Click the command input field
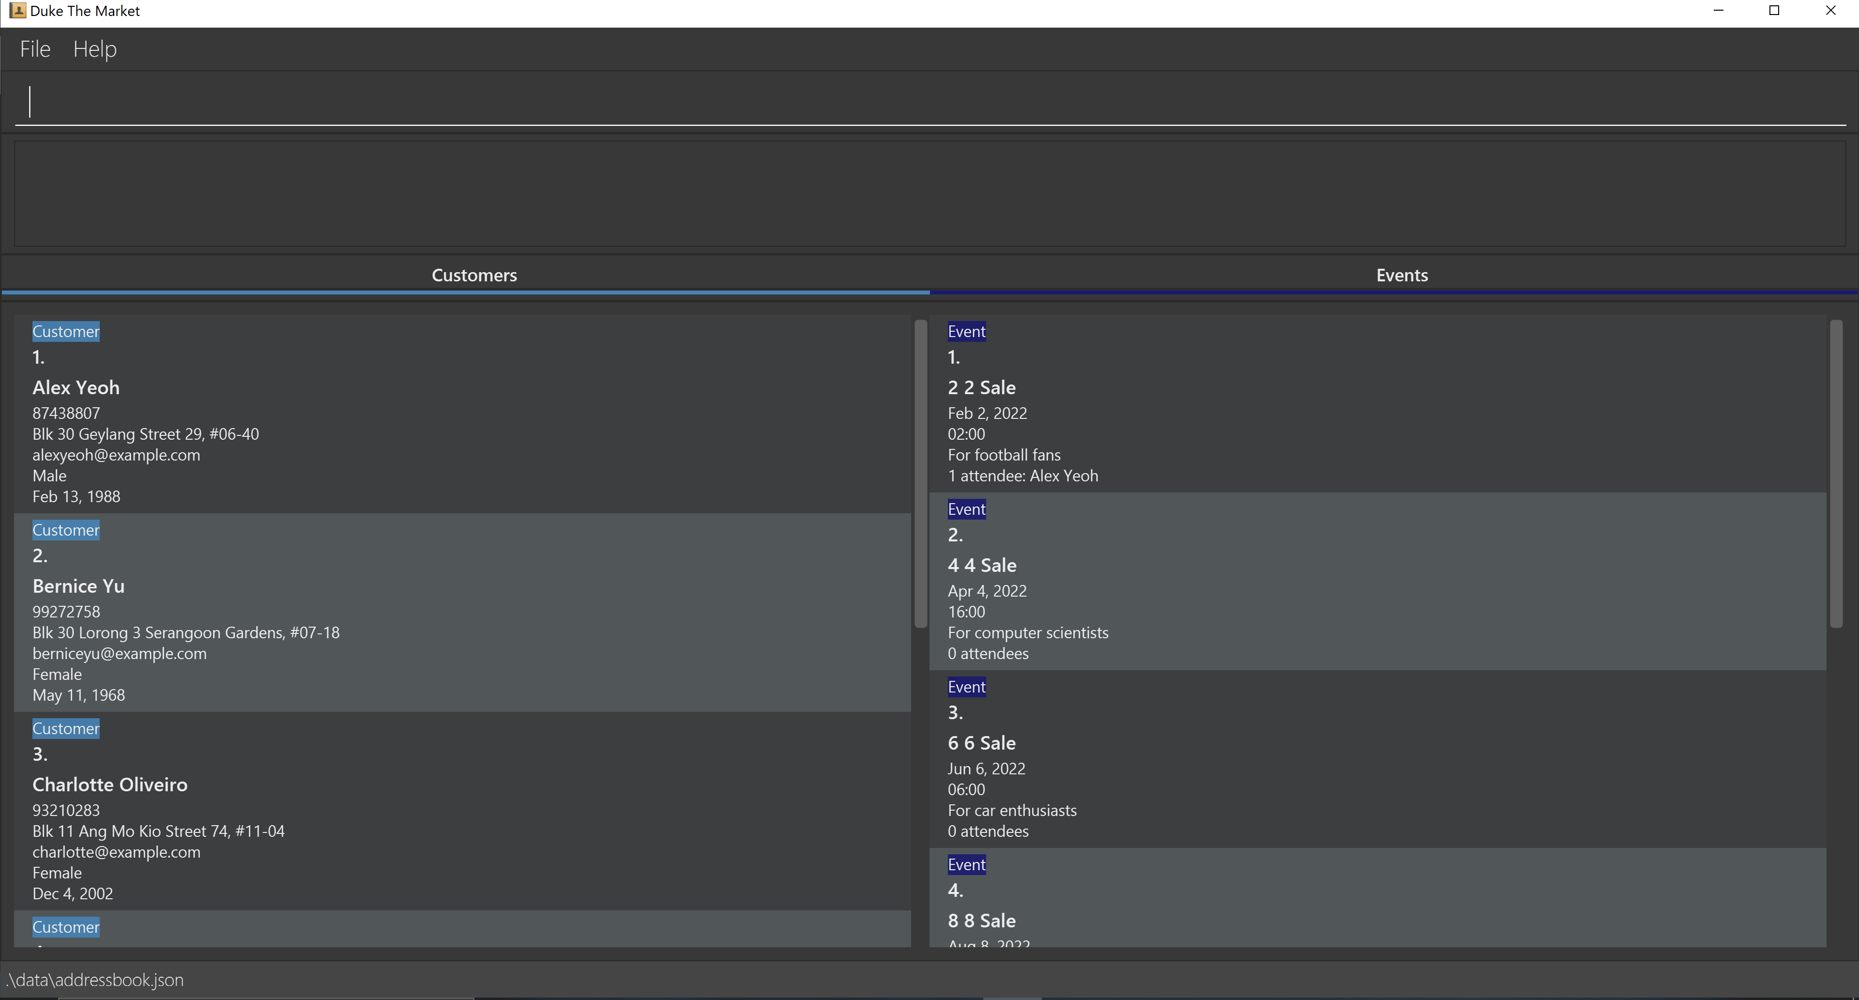The image size is (1859, 1000). coord(929,102)
